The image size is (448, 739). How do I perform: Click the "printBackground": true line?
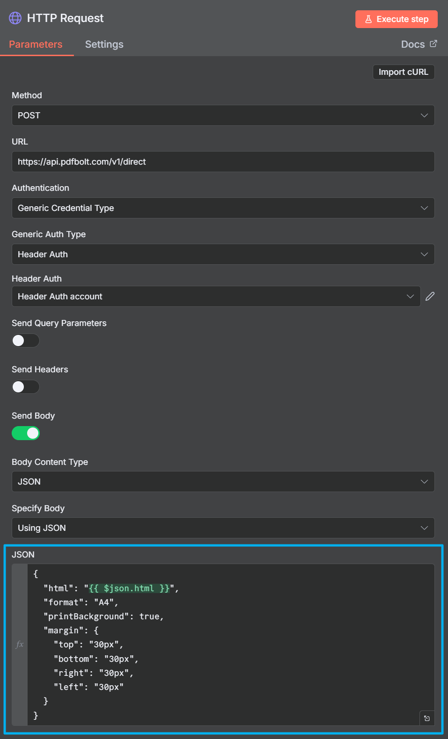[103, 616]
